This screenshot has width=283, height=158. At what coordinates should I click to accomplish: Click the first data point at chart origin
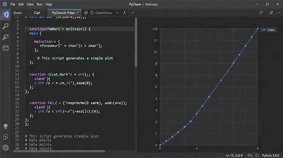(x=160, y=145)
